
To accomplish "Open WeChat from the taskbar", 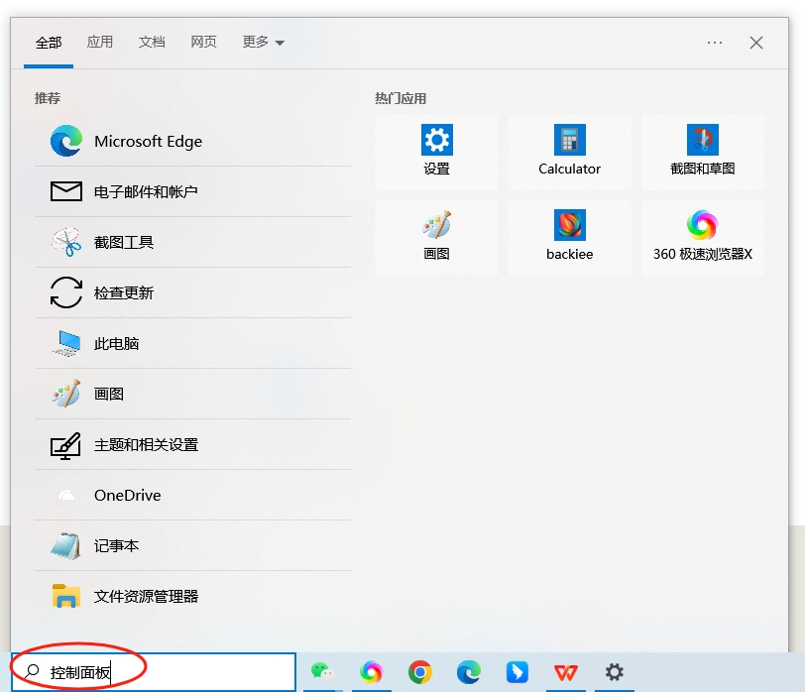I will 322,672.
